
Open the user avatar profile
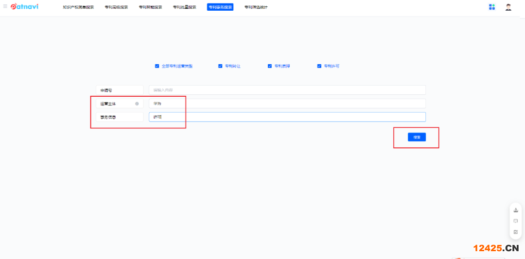click(x=508, y=7)
